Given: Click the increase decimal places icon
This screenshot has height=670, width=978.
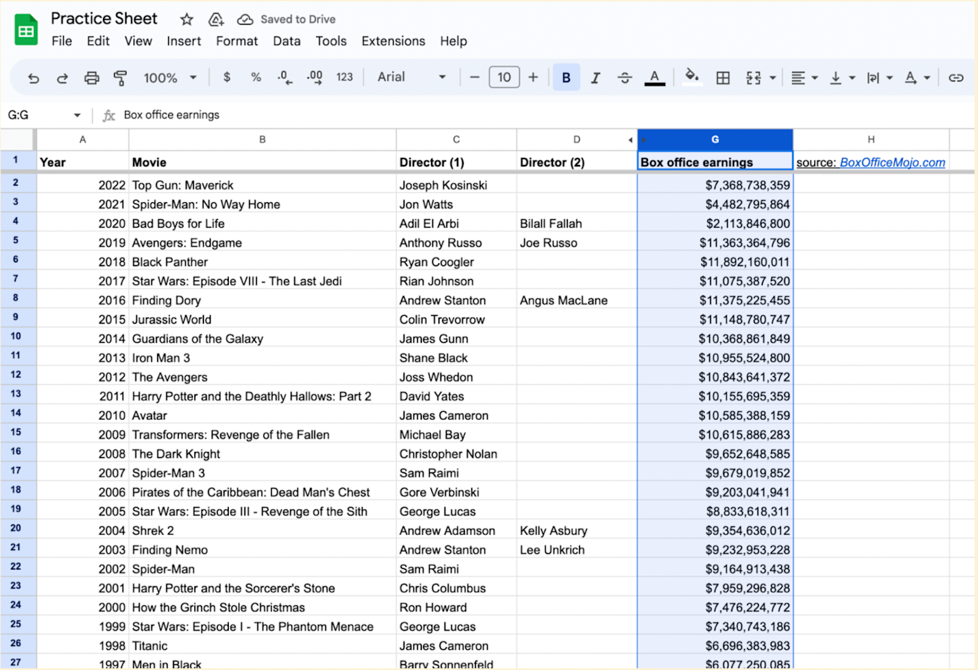Looking at the screenshot, I should point(315,78).
